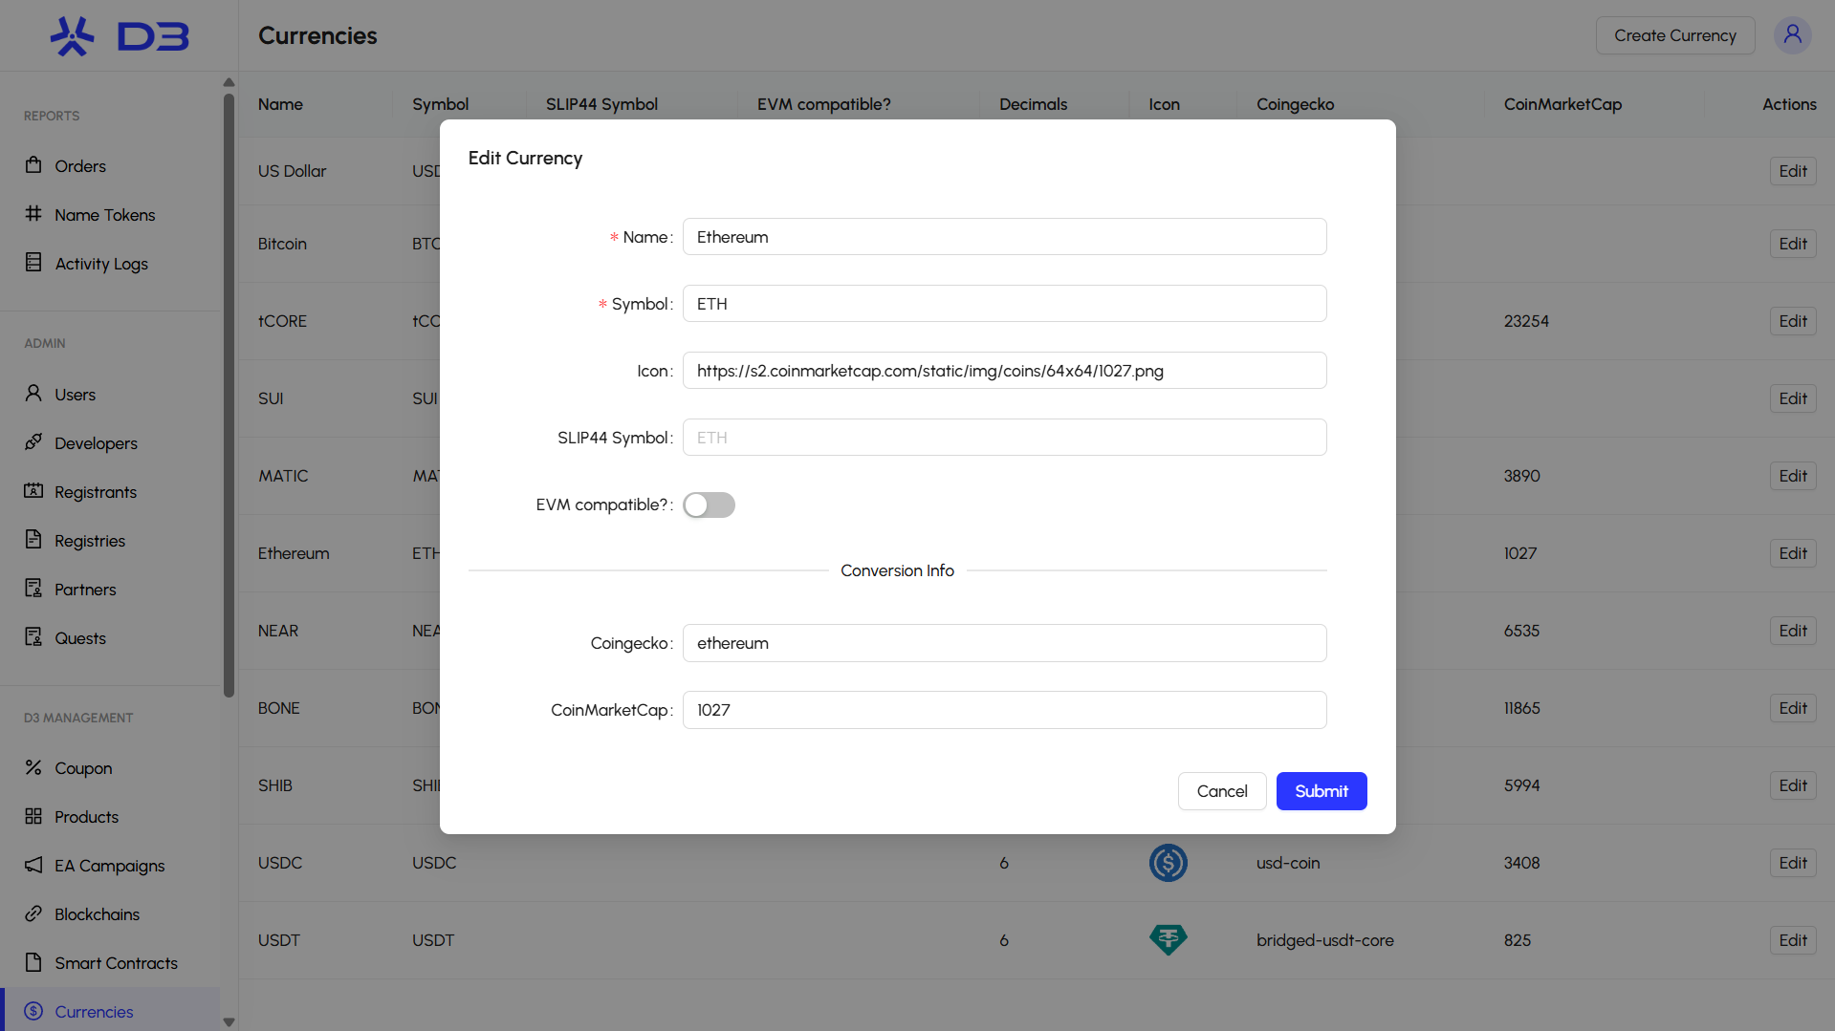
Task: Click the SLIP44 Symbol input field
Action: click(x=1004, y=438)
